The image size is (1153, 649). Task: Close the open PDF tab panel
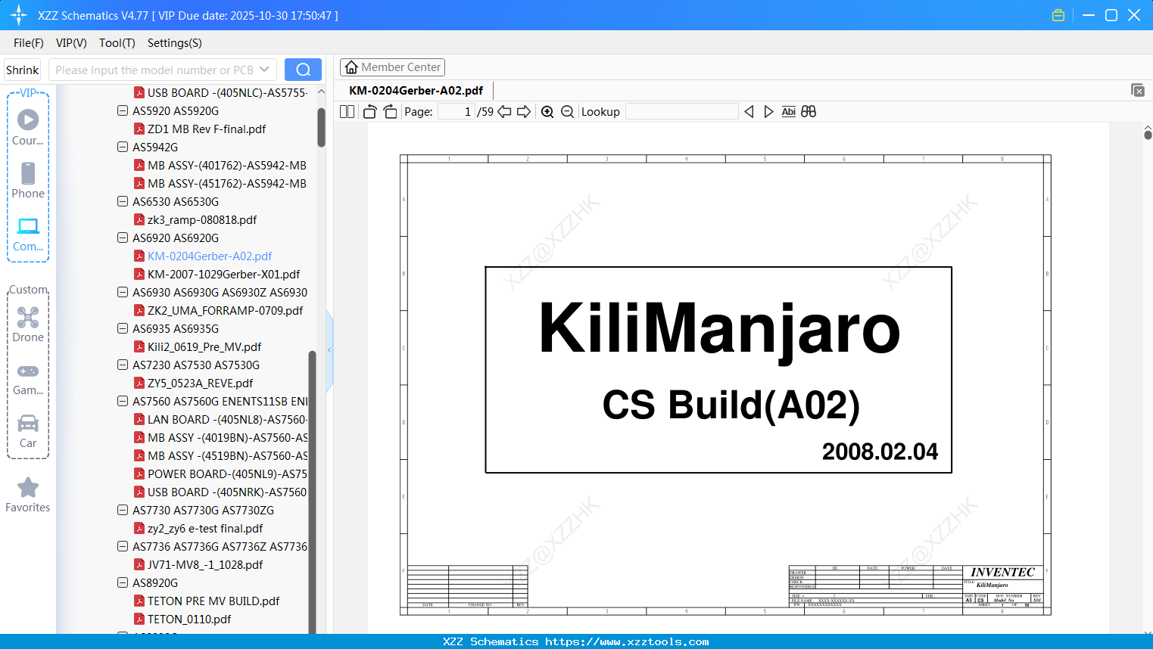point(1138,90)
